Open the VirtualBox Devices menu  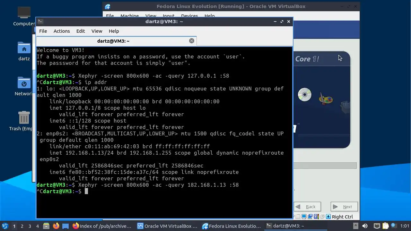pyautogui.click(x=189, y=16)
